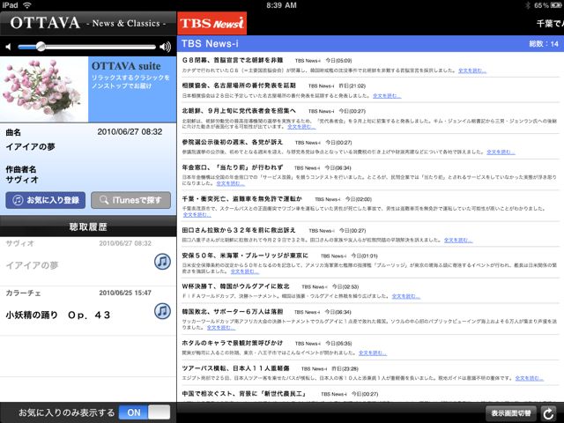Open 全文を読む link for 参院選公示後 article
The width and height of the screenshot is (564, 423).
tap(501, 152)
